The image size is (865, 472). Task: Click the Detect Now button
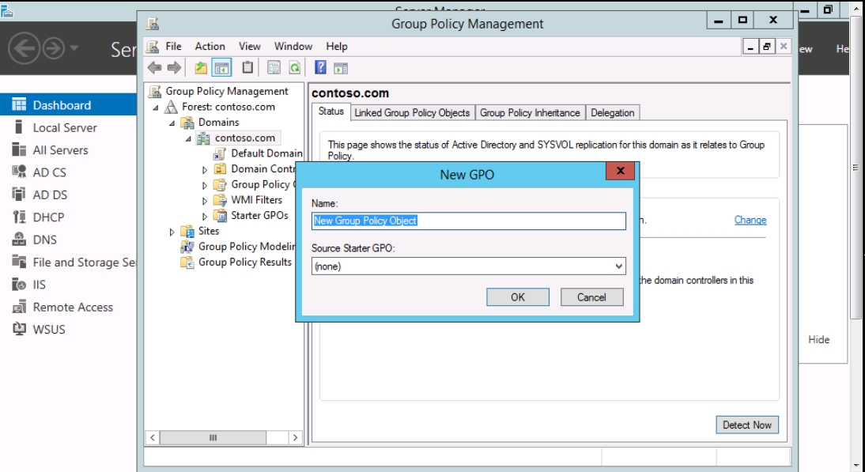tap(747, 425)
